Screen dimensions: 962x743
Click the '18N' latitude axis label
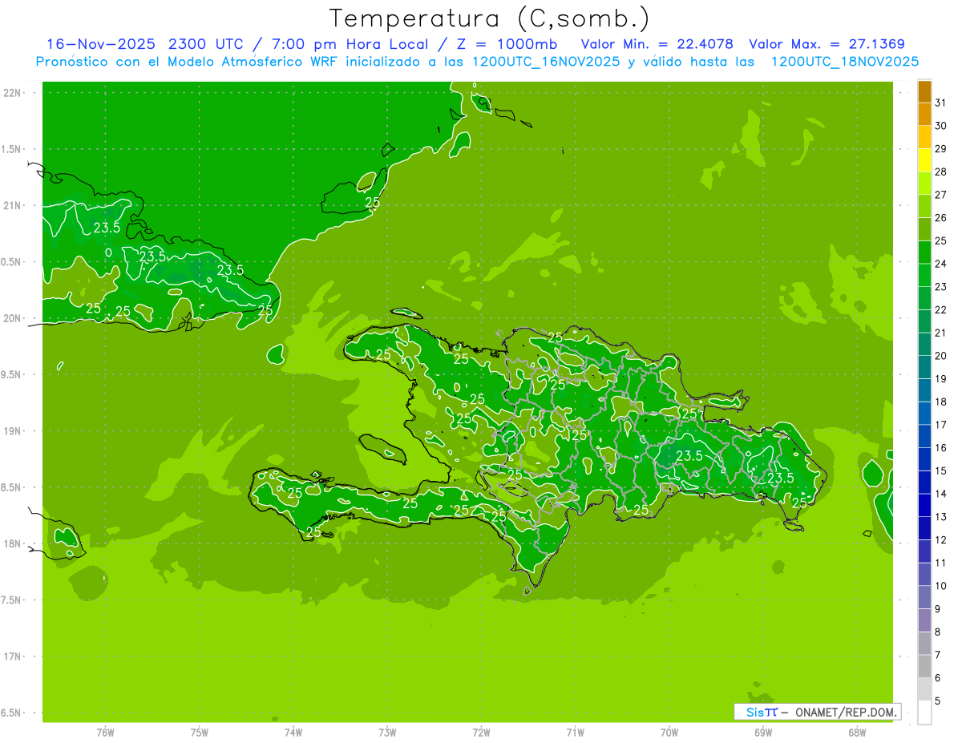coord(14,544)
